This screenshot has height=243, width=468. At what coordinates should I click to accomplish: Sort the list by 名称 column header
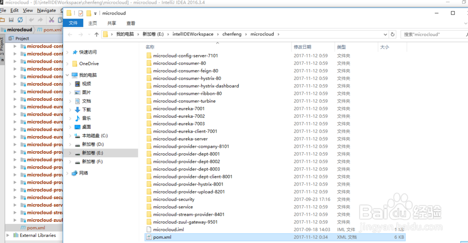click(150, 47)
